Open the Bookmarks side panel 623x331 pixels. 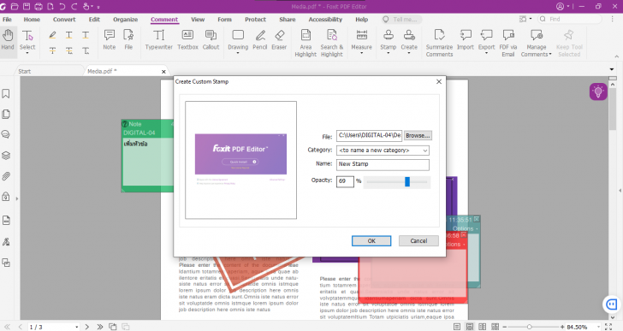6,94
